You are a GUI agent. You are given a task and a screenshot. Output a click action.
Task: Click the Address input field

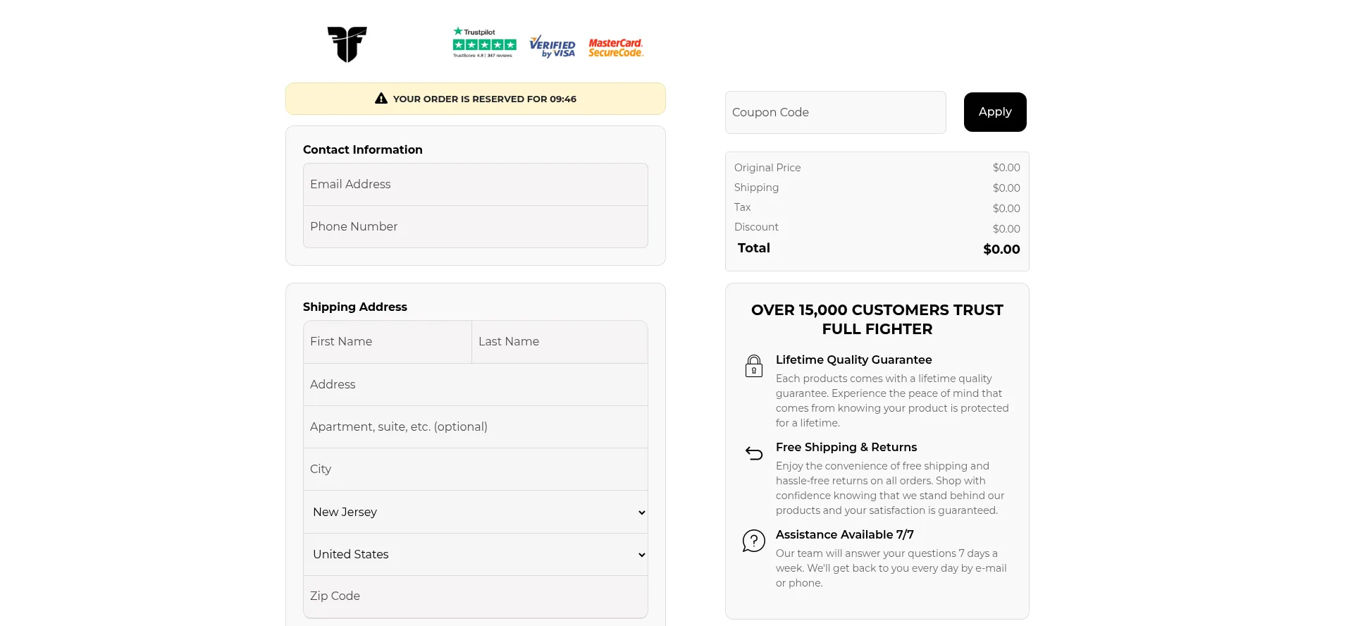click(x=476, y=384)
